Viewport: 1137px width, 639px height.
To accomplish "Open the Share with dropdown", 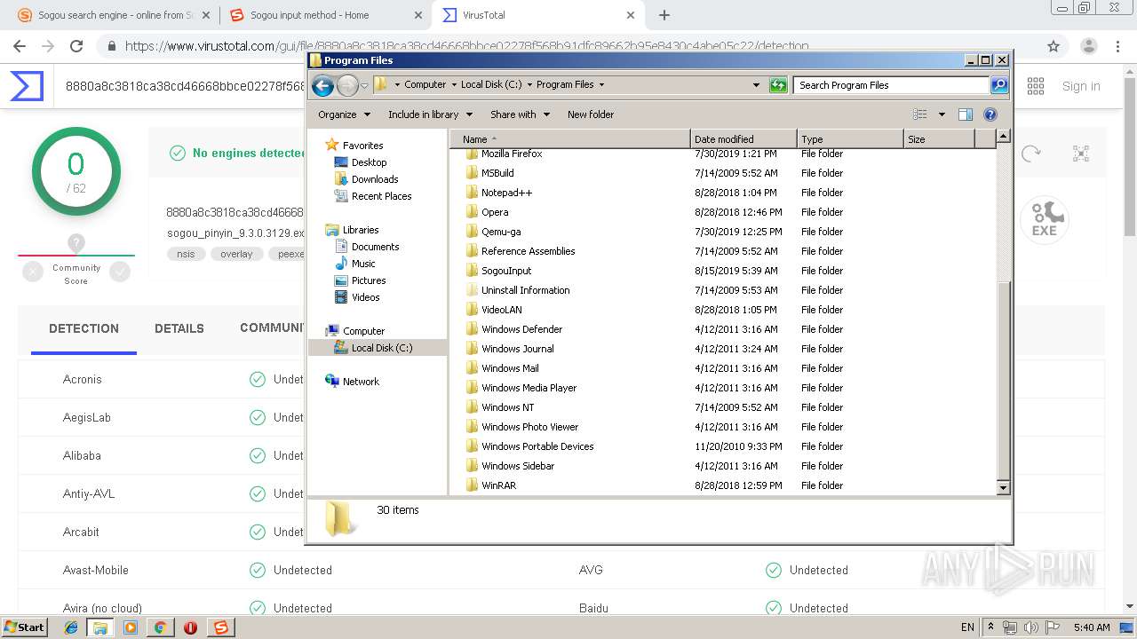I will [x=520, y=114].
